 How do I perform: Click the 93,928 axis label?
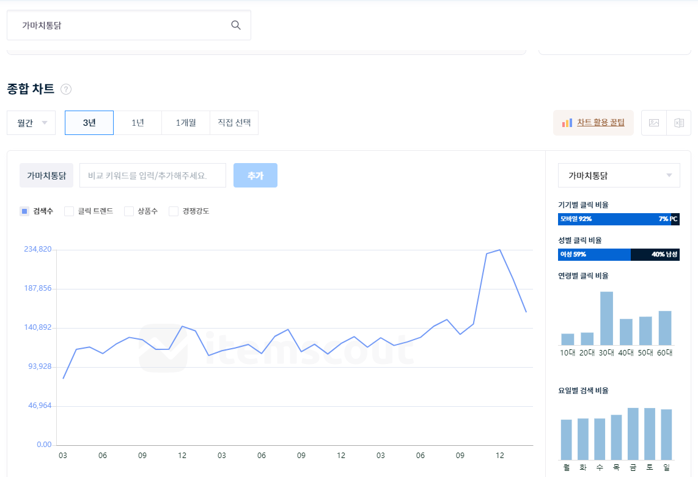click(40, 366)
